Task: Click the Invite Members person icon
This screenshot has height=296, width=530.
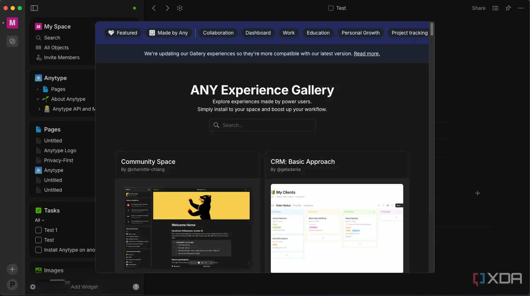Action: [38, 57]
